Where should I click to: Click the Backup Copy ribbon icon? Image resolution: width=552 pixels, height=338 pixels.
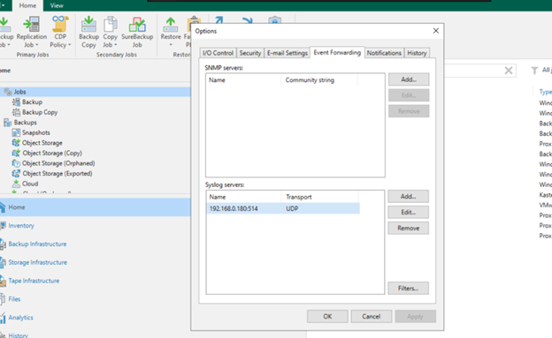88,24
